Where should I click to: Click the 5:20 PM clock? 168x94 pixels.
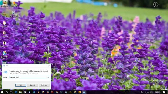(158, 92)
